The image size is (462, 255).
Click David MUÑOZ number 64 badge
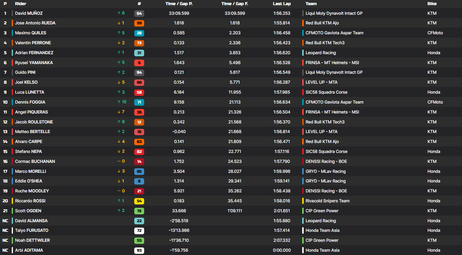click(x=139, y=13)
